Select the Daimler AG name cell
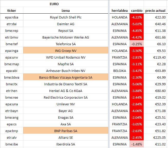Viewport: 168px width, 148px height. tap(66, 24)
